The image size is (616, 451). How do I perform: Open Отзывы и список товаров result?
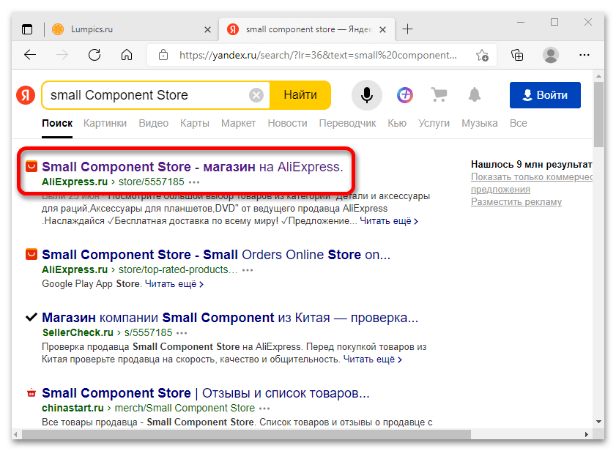click(x=206, y=393)
